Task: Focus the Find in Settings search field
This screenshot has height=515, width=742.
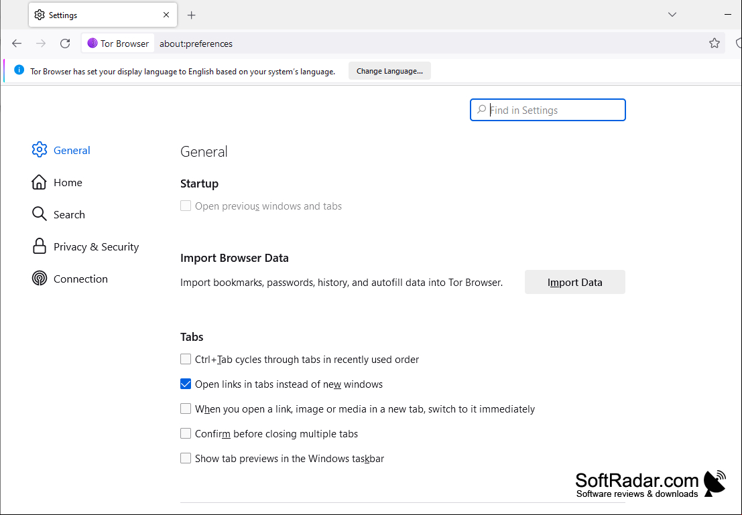Action: click(548, 110)
